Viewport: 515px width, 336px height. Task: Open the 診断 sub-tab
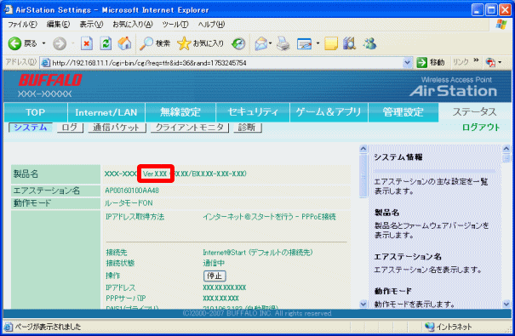(247, 128)
